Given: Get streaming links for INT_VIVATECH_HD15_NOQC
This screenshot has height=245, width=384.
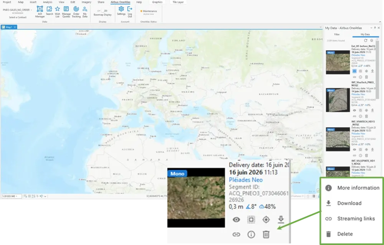Looking at the screenshot, I should click(x=354, y=156).
